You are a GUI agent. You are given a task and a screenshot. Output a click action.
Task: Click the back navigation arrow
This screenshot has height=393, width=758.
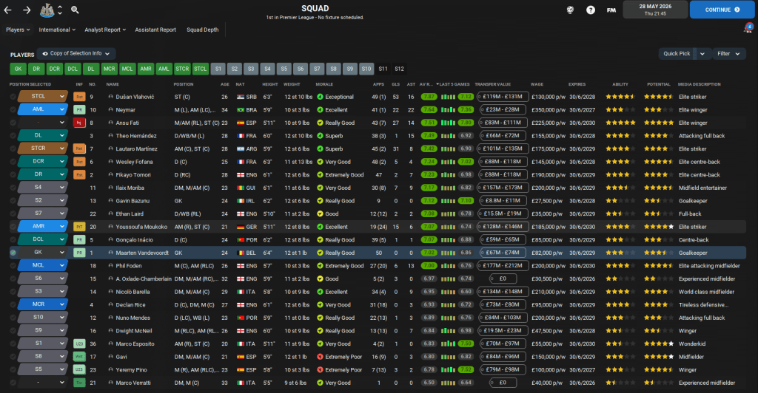point(9,10)
